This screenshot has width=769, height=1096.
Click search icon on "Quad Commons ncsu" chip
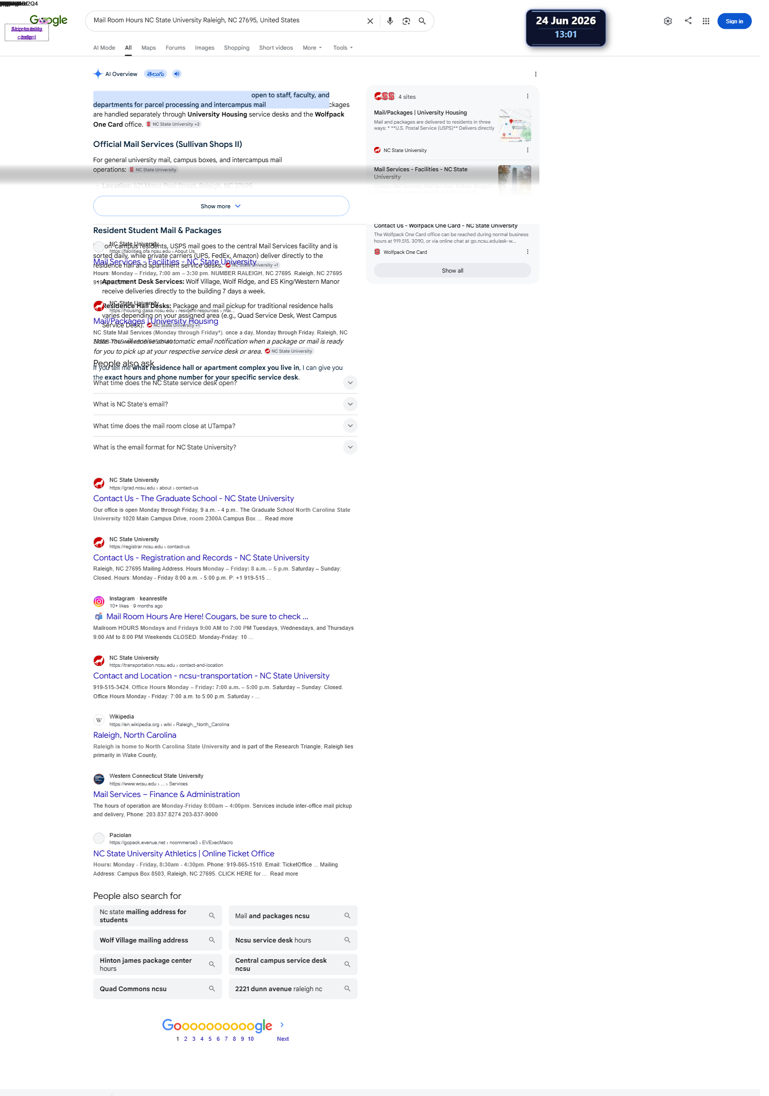pyautogui.click(x=212, y=989)
